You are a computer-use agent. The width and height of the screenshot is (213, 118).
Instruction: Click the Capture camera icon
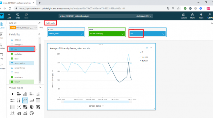click(x=184, y=15)
